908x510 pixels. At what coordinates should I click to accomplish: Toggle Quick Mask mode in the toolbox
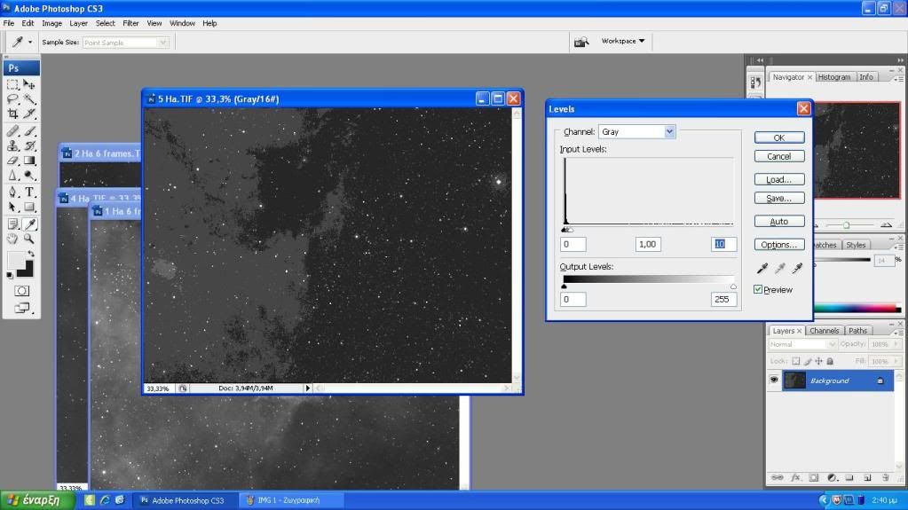(x=21, y=291)
